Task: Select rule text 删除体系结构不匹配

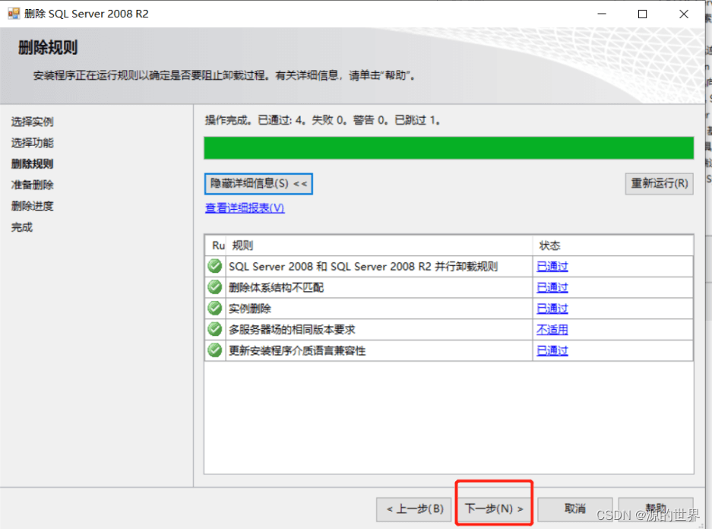Action: point(276,287)
